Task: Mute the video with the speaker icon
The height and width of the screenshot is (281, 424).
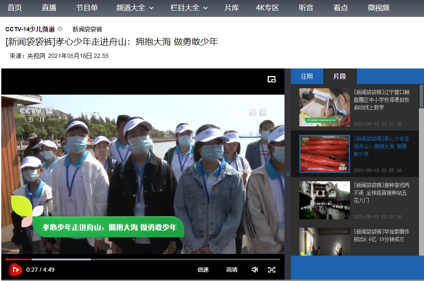Action: 254,270
